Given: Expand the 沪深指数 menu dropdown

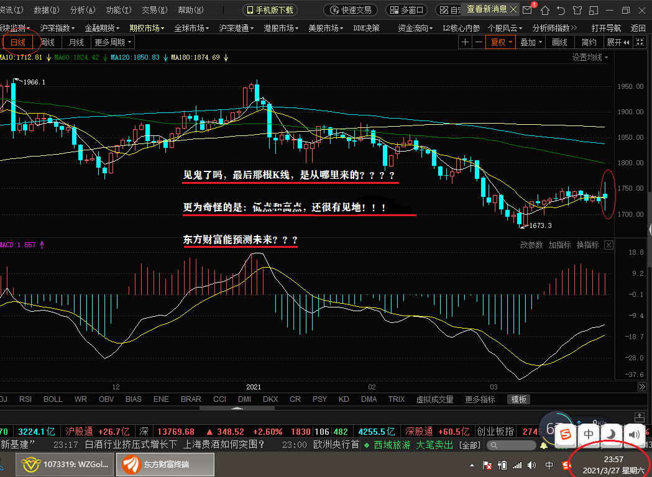Looking at the screenshot, I should [x=57, y=28].
